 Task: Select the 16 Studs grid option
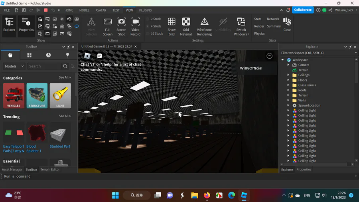[x=154, y=34]
